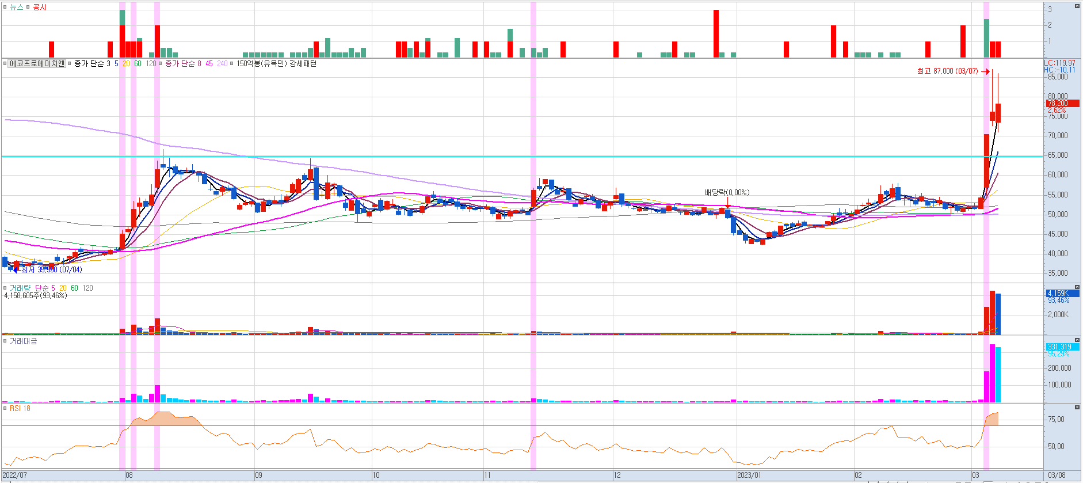Click the 85,000 price axis label
The height and width of the screenshot is (483, 1083).
tap(1058, 77)
